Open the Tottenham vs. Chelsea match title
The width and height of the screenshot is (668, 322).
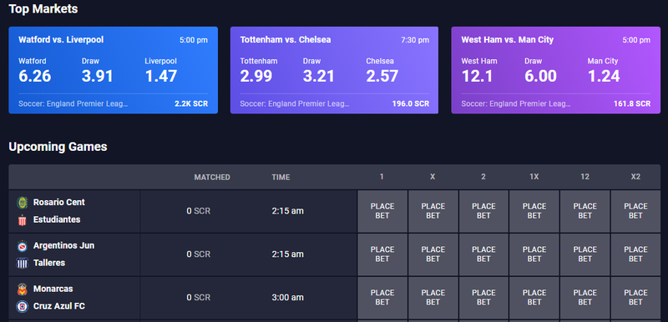(x=285, y=39)
